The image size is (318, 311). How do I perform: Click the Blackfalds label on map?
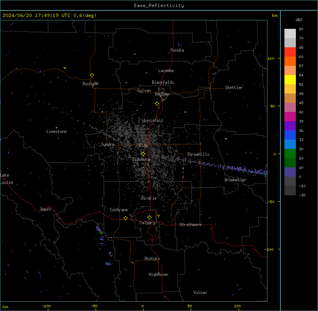tap(163, 82)
